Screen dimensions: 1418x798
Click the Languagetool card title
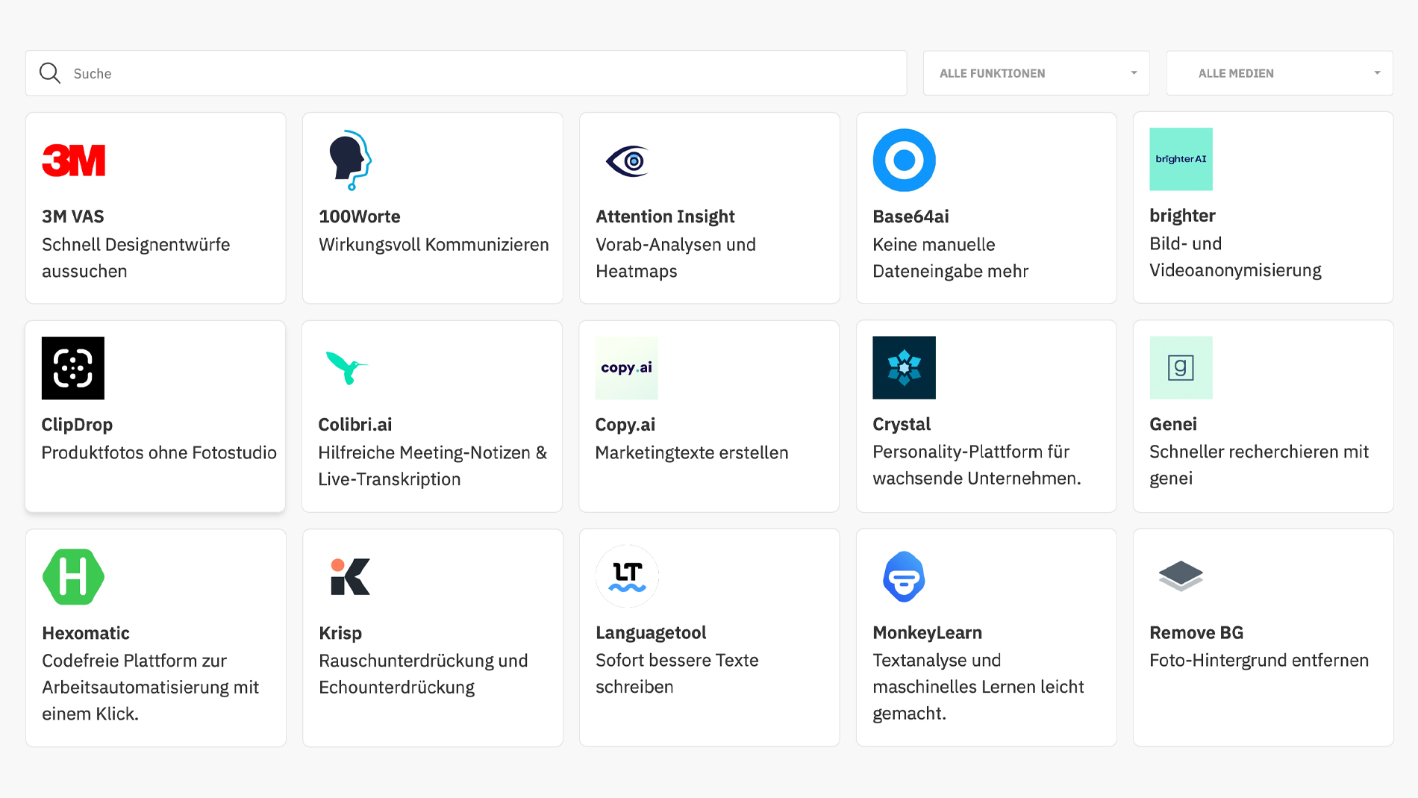(651, 633)
